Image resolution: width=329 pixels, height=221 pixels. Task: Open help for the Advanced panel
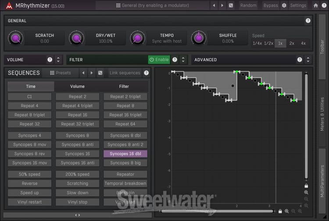click(x=300, y=60)
